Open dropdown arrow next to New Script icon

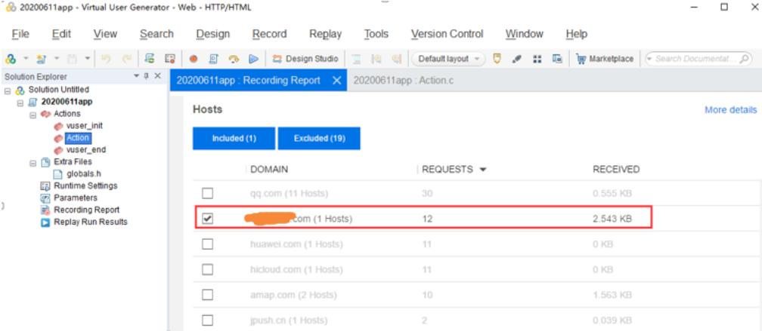[24, 59]
